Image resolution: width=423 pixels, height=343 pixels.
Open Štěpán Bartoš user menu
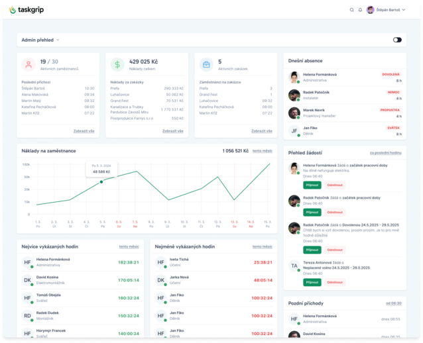coord(387,10)
